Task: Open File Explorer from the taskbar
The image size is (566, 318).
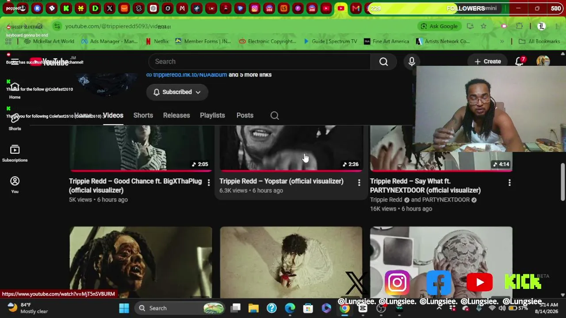Action: (253, 308)
